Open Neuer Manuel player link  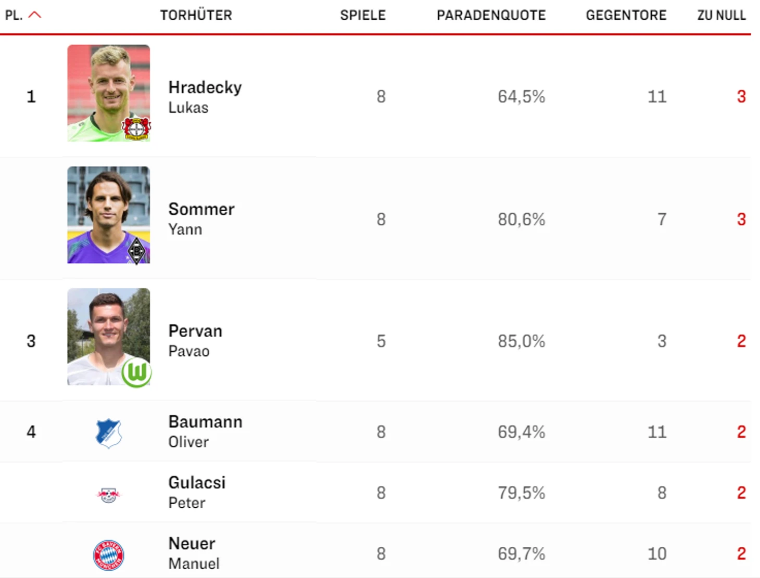(194, 553)
